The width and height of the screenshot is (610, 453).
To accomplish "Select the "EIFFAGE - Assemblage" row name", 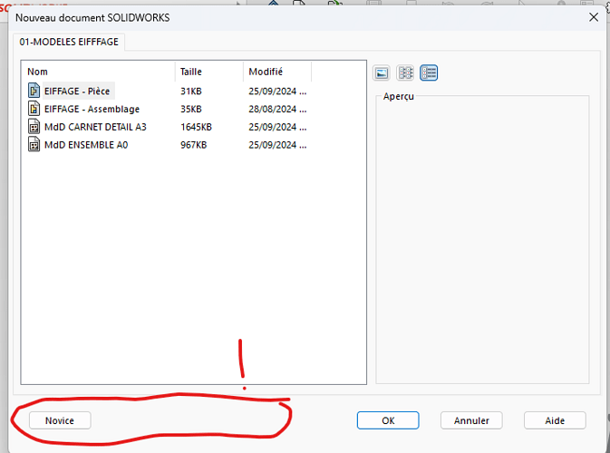I will [92, 109].
